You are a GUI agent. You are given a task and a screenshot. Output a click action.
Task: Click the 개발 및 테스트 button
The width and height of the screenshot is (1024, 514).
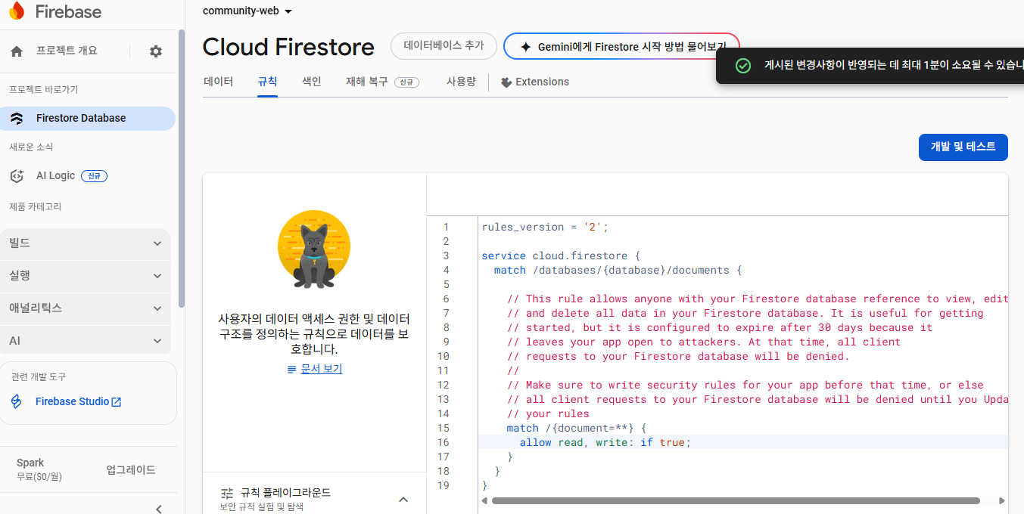tap(963, 147)
